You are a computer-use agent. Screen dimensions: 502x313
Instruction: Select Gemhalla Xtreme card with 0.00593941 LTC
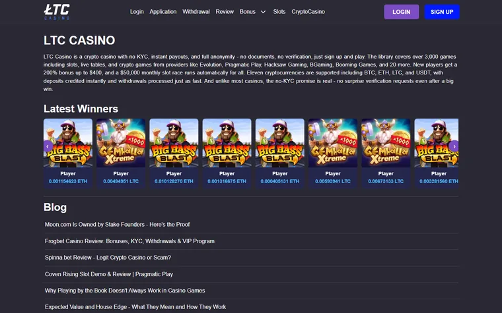333,154
